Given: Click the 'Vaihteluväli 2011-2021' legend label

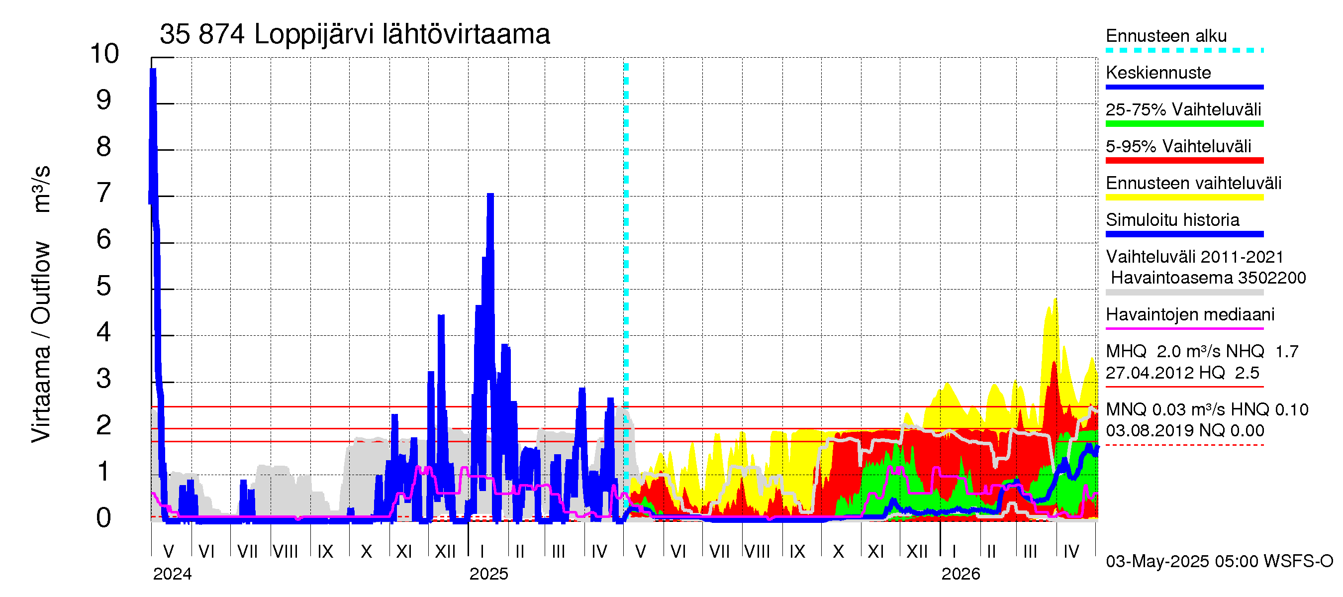Looking at the screenshot, I should click(1194, 257).
